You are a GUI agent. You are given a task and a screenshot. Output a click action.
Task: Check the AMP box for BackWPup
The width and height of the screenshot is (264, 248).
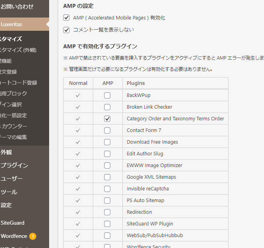(107, 95)
